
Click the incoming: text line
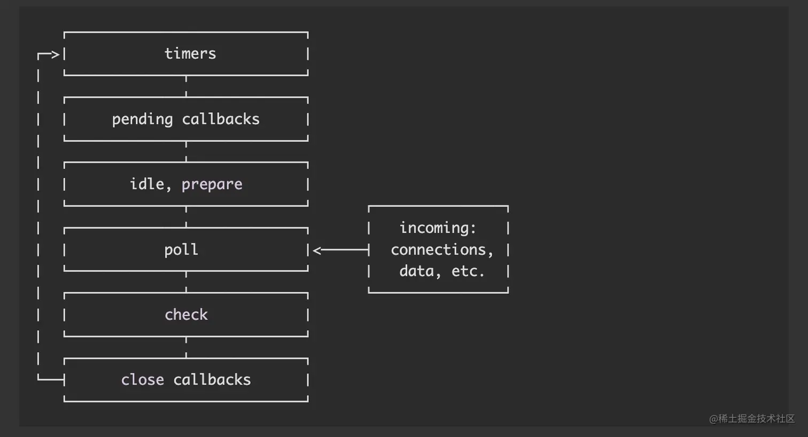tap(438, 228)
